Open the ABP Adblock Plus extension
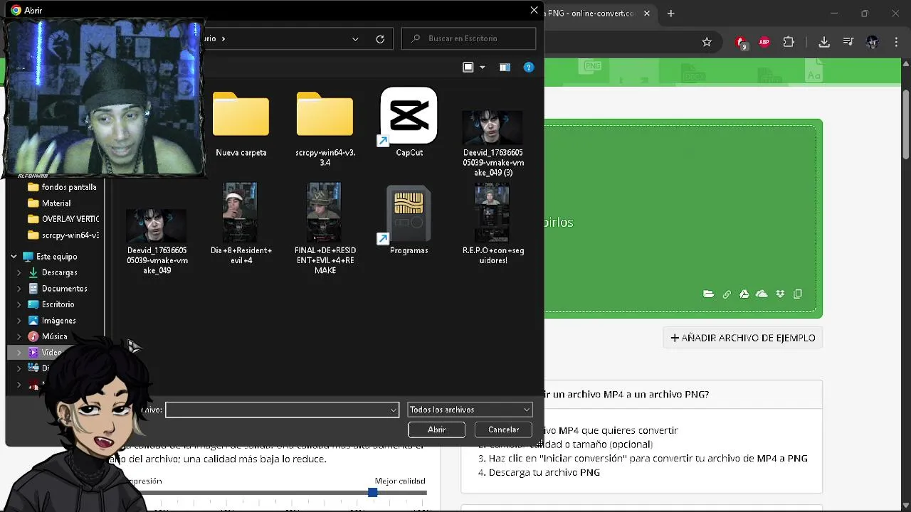The width and height of the screenshot is (911, 512). tap(764, 42)
